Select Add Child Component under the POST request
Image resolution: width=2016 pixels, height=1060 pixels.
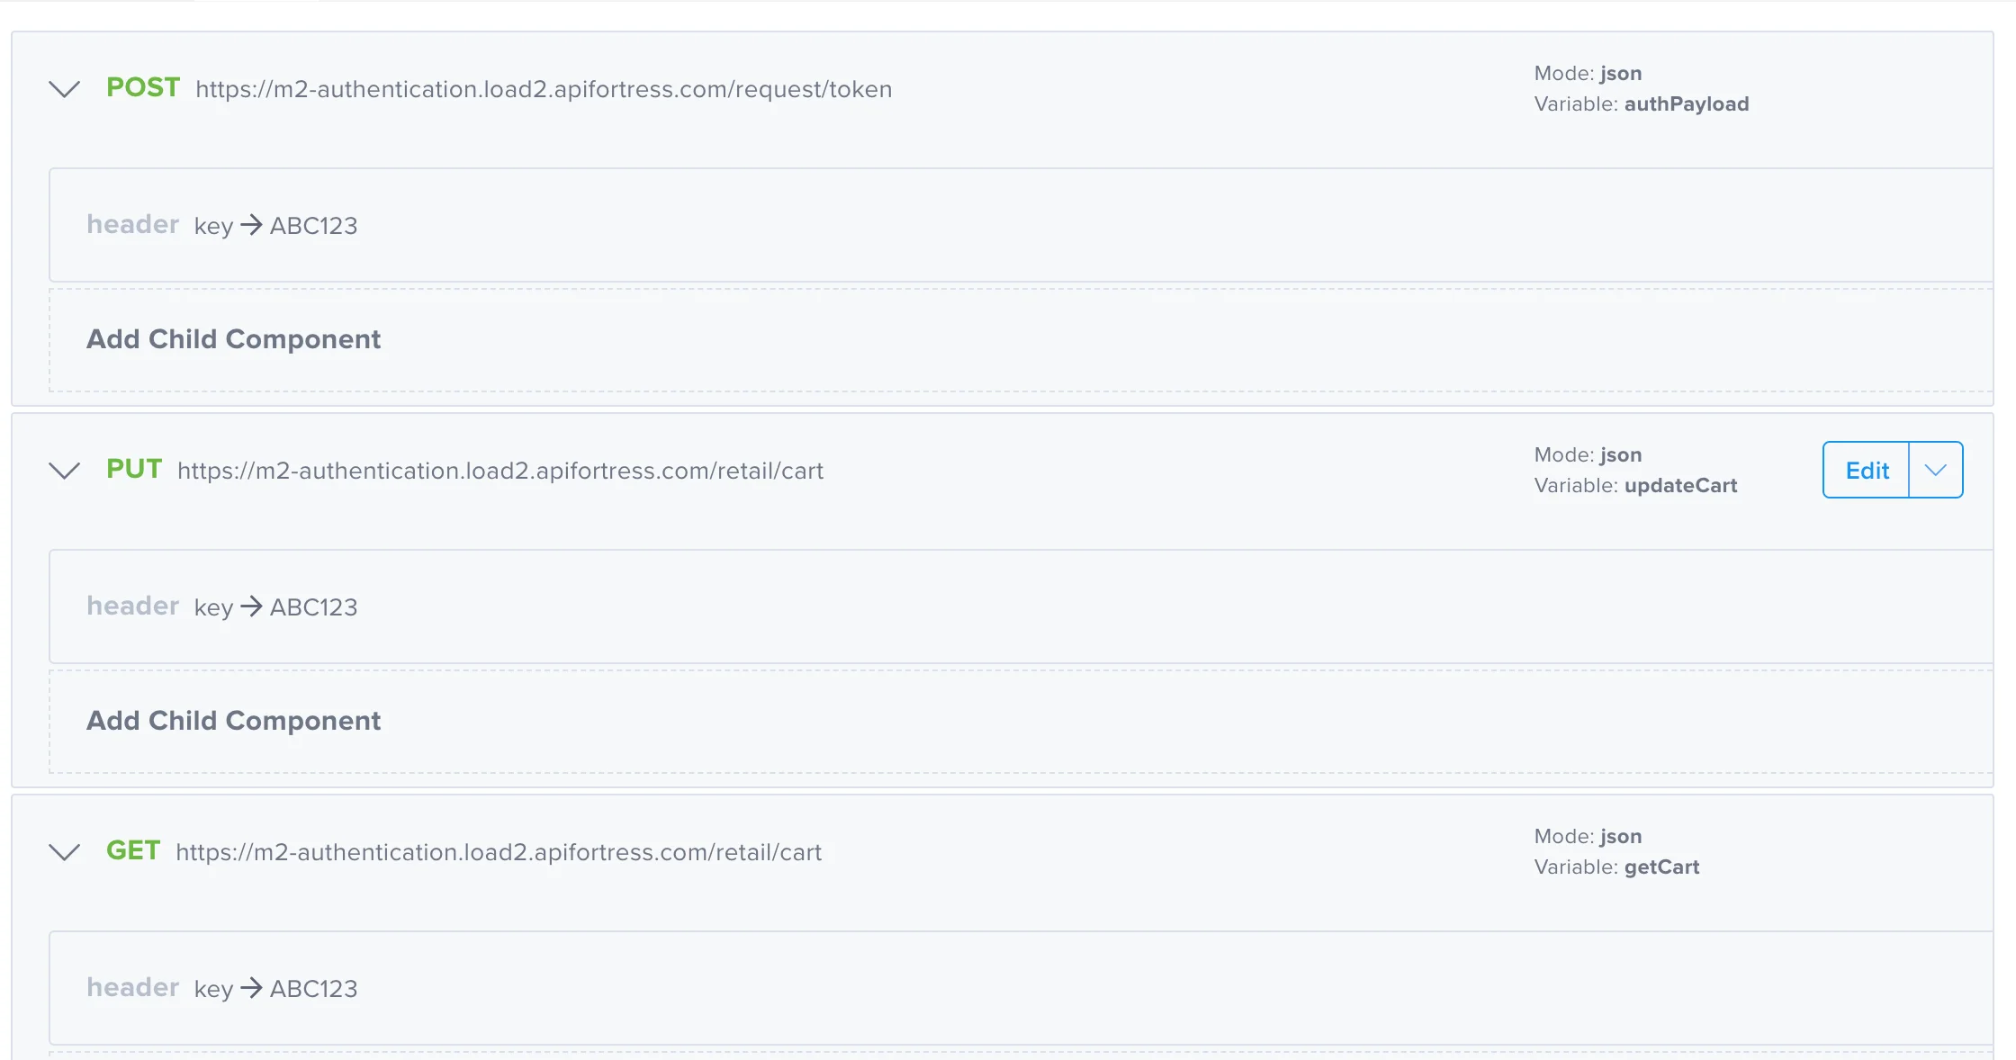pyautogui.click(x=234, y=339)
